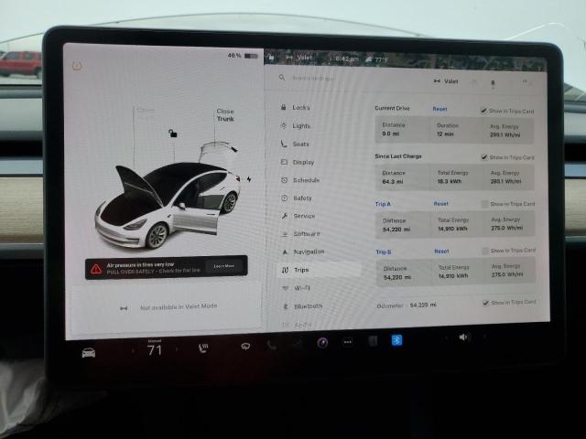This screenshot has height=439, width=586.
Task: Tap Close Trunk label
Action: click(x=225, y=115)
